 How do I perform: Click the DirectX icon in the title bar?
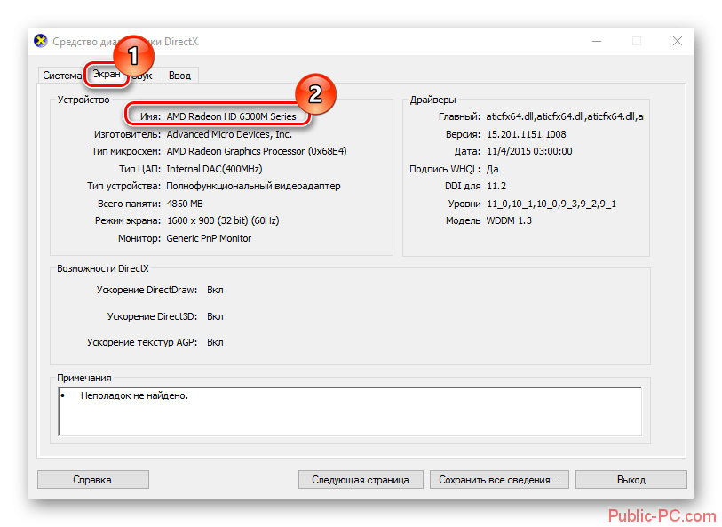(x=41, y=41)
